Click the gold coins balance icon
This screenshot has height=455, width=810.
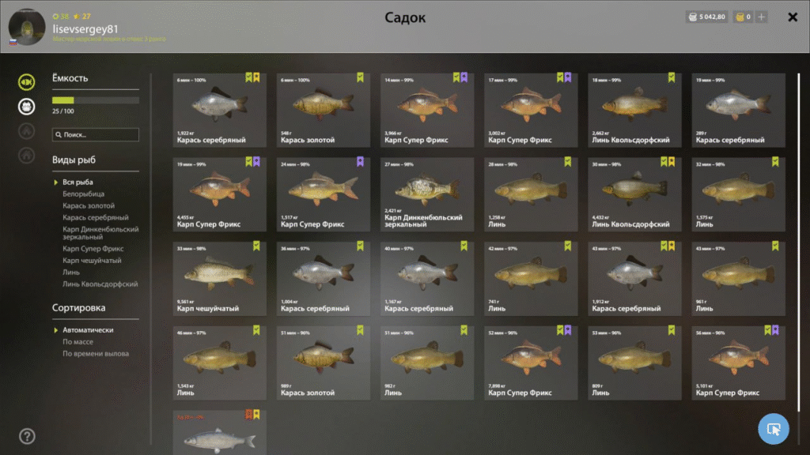[740, 17]
